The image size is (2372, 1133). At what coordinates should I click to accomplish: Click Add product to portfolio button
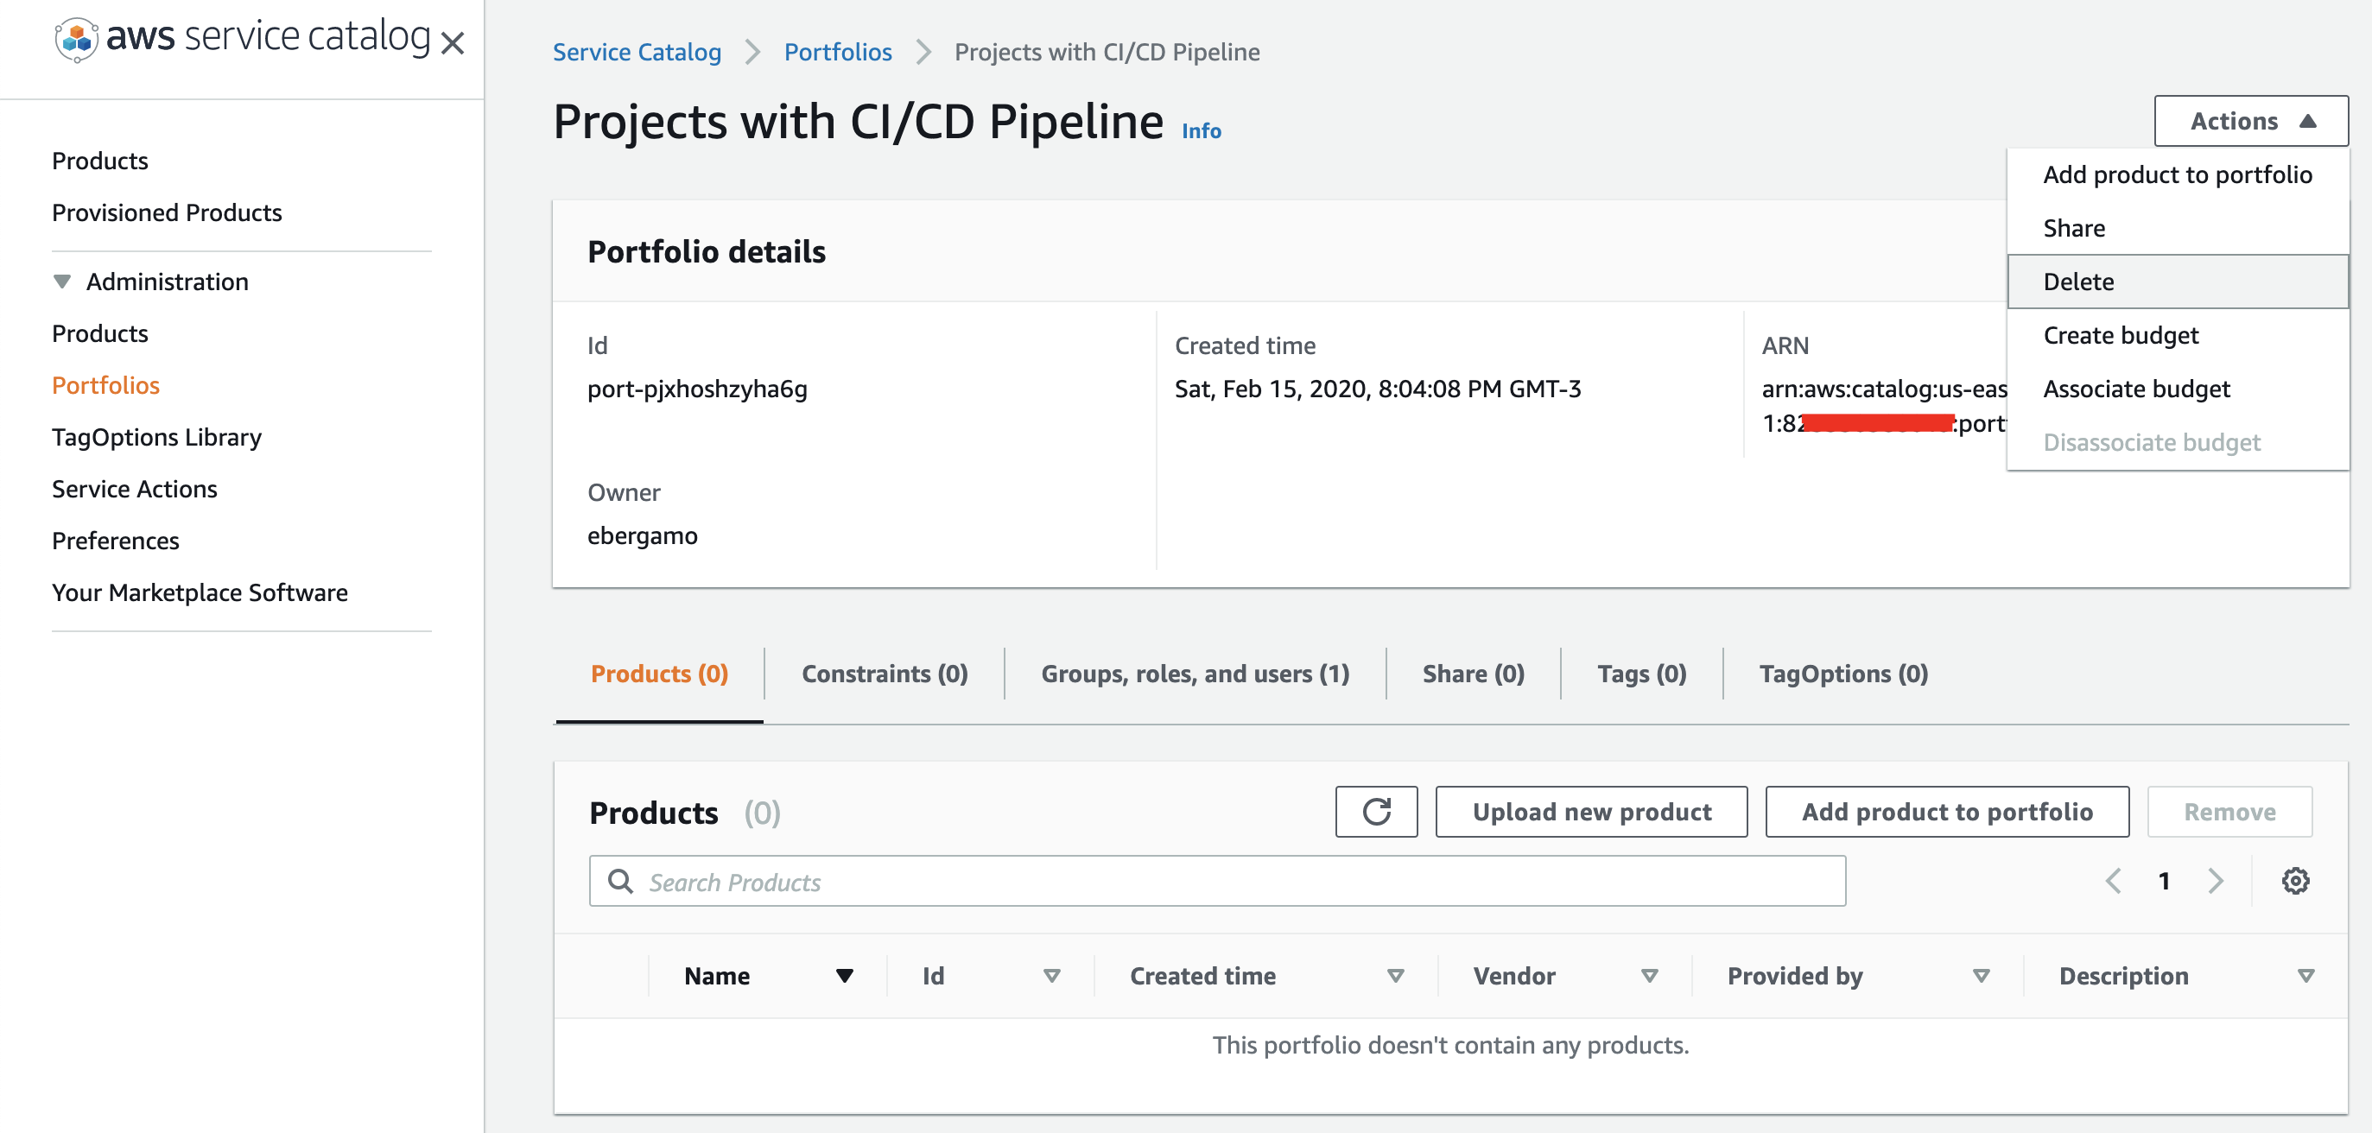[x=1947, y=812]
